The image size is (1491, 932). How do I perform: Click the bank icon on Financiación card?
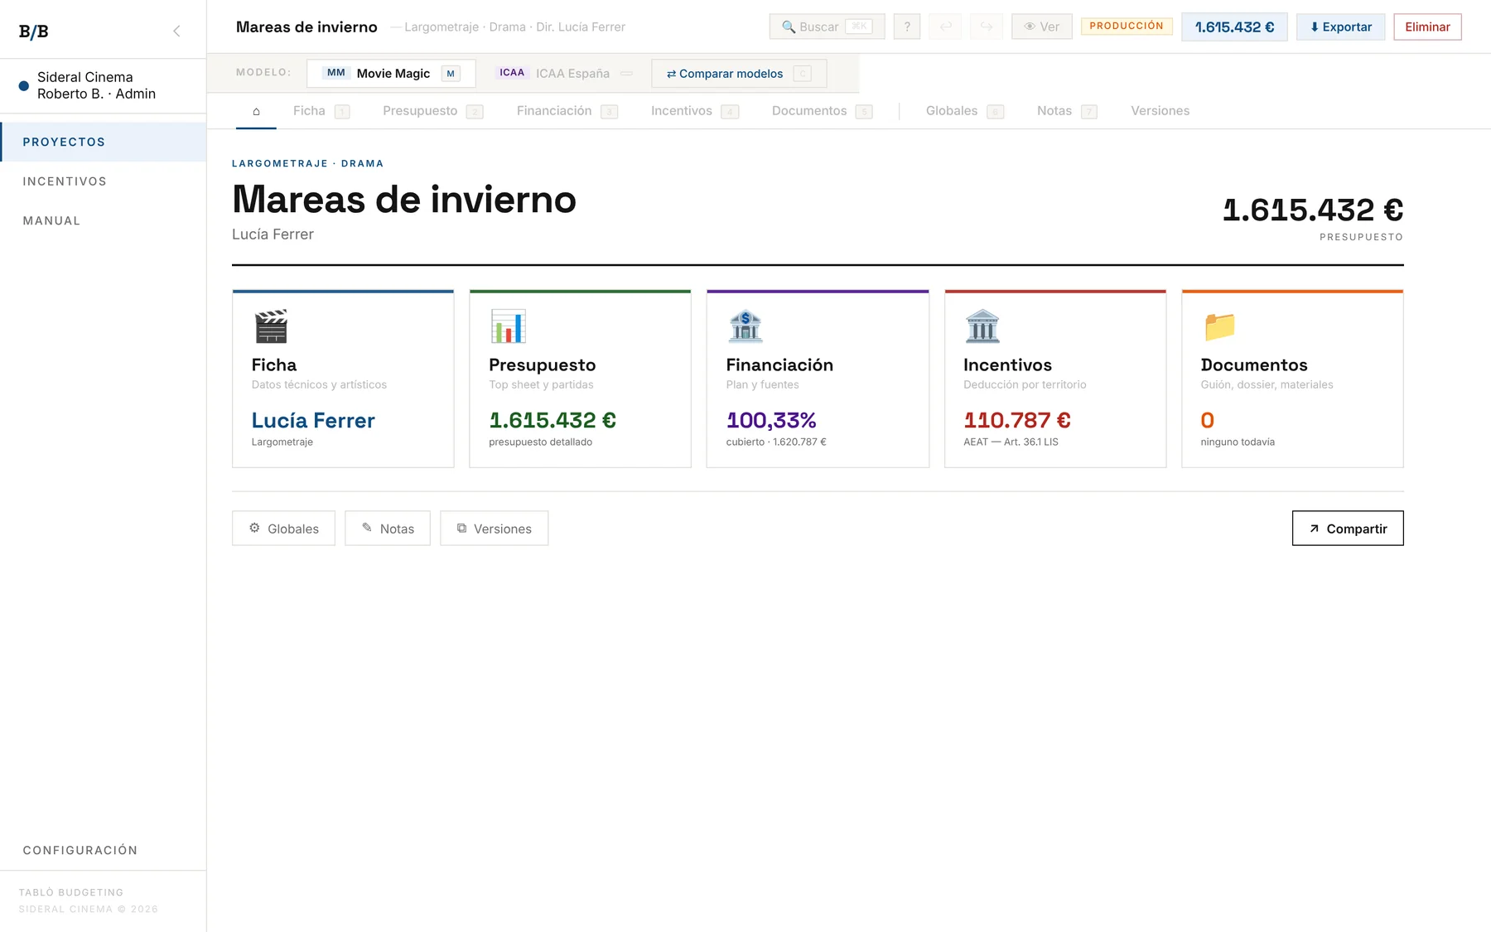(745, 326)
